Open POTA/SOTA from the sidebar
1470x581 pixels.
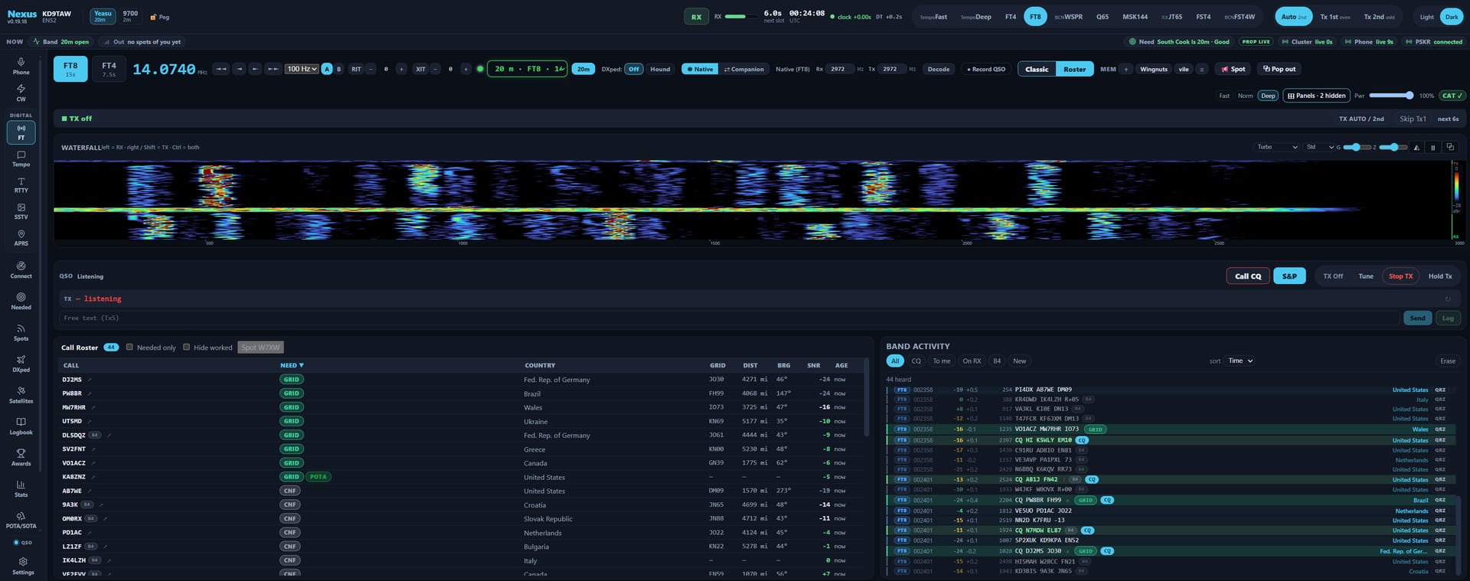click(x=21, y=521)
